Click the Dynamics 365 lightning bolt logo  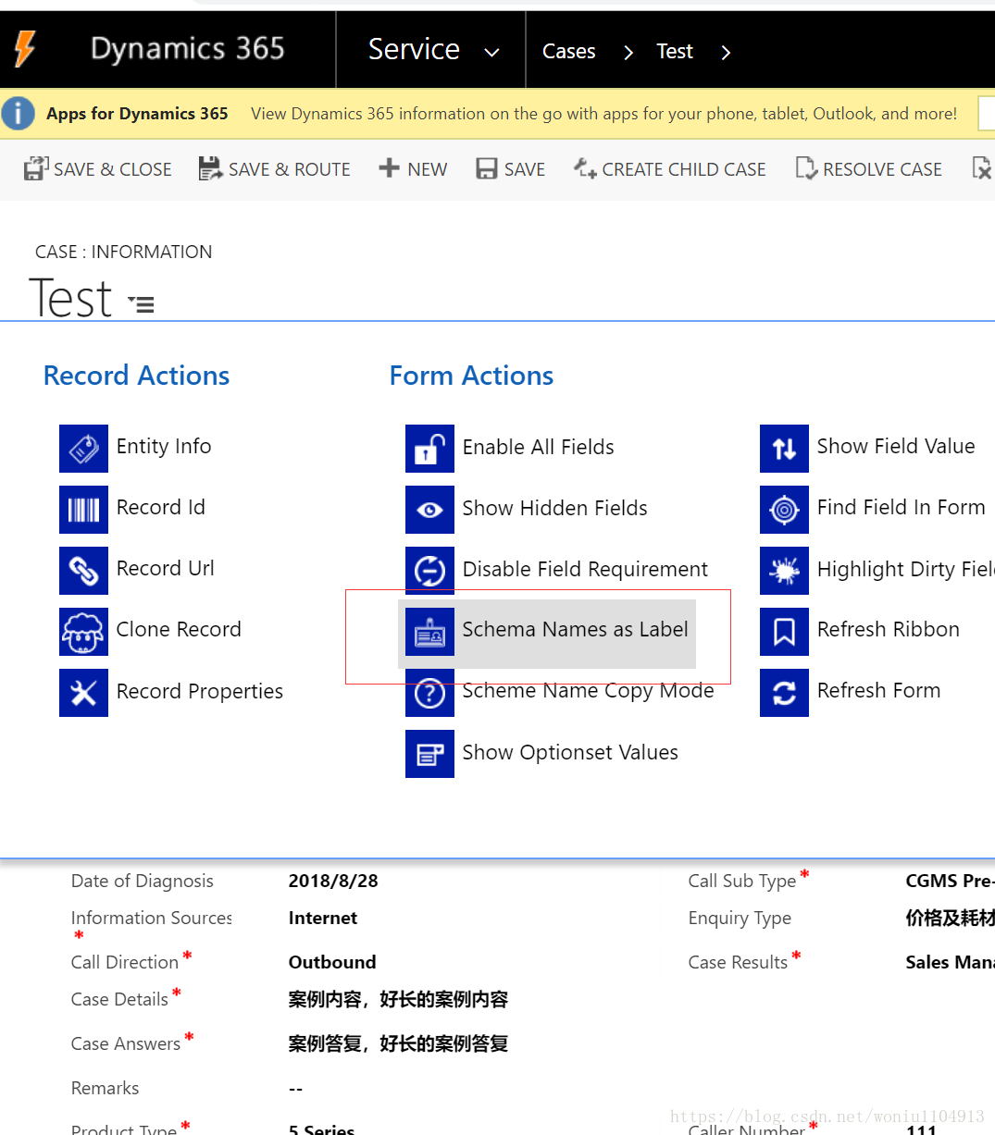click(25, 49)
